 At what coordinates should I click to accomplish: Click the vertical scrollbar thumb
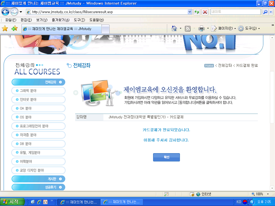click(272, 97)
